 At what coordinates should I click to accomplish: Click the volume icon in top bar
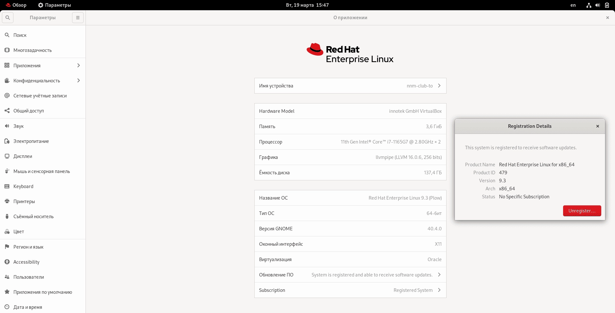pos(598,5)
